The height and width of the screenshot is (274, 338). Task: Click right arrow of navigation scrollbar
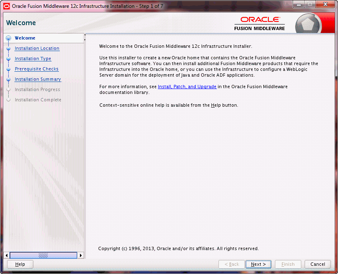(x=81, y=255)
